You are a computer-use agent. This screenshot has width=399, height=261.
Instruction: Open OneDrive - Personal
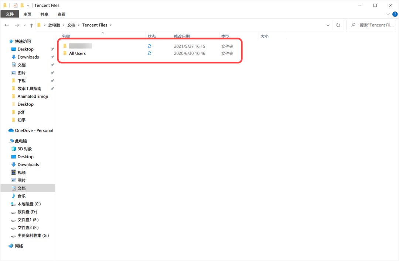(34, 130)
